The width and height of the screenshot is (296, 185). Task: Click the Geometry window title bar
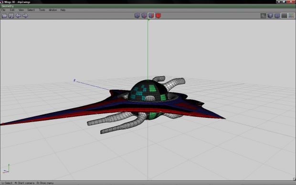tap(148, 6)
